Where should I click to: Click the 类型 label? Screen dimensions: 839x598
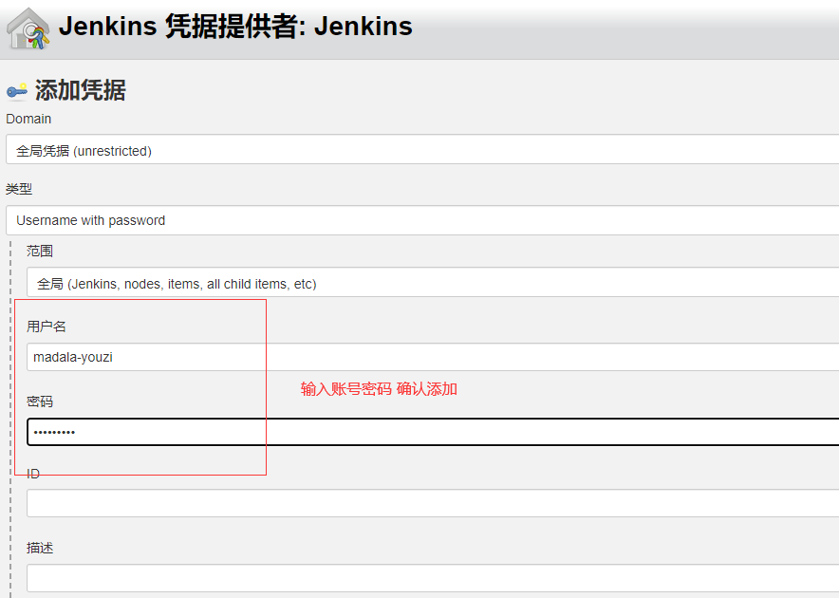tap(19, 189)
